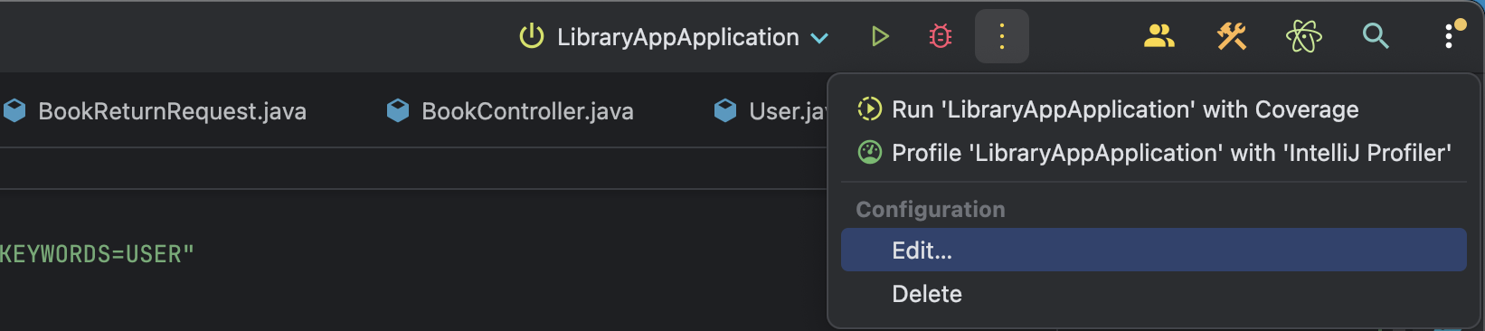Run LibraryAppApplication with the green play icon
The image size is (1485, 331).
point(879,36)
